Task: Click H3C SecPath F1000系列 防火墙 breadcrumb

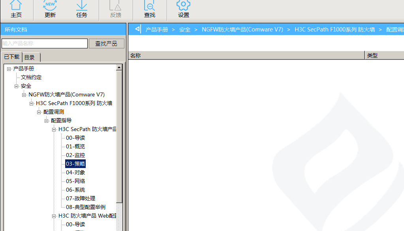Action: (x=334, y=30)
